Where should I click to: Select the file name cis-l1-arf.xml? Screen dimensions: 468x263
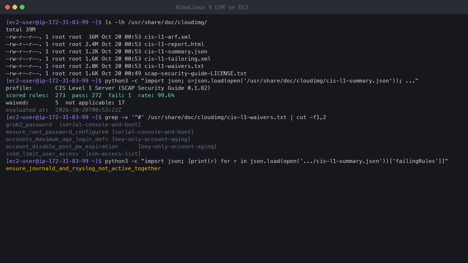tap(167, 37)
